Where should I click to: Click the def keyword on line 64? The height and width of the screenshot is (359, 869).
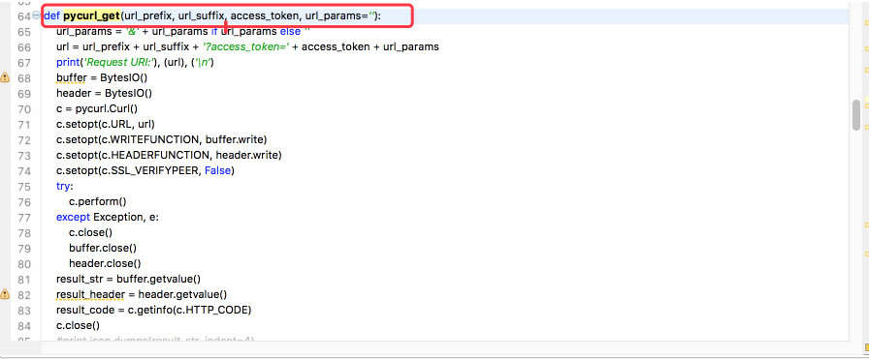(x=51, y=16)
